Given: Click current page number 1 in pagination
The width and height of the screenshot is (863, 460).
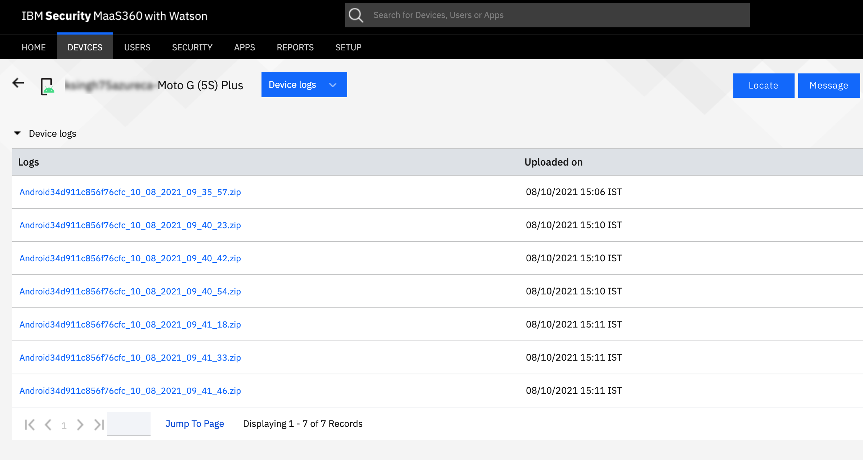Looking at the screenshot, I should pos(64,425).
